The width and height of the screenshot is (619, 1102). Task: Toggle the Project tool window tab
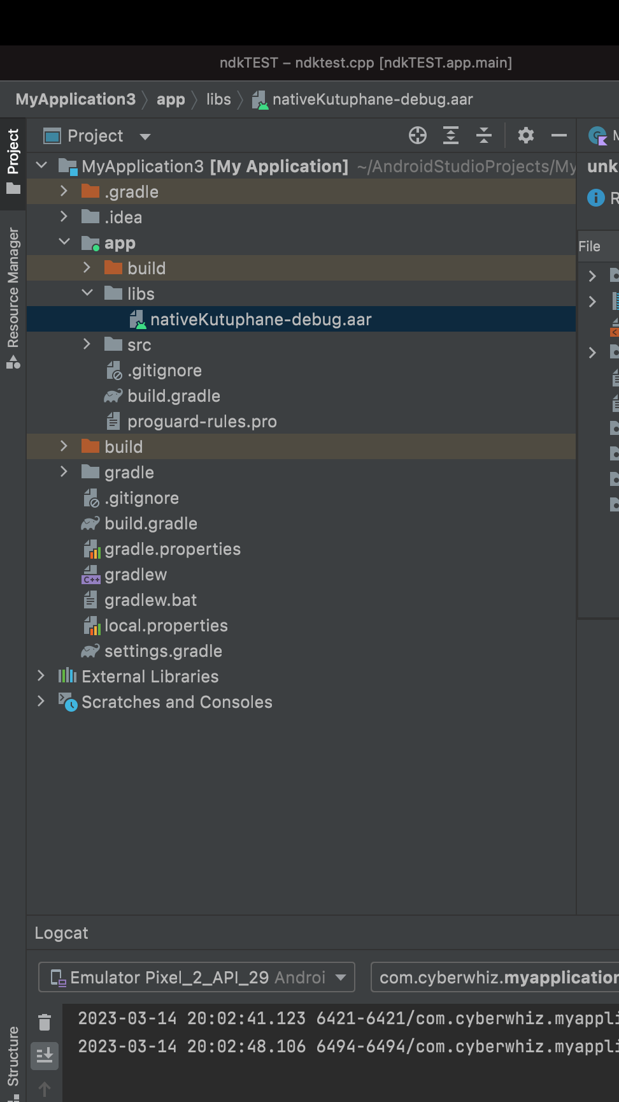pos(13,163)
